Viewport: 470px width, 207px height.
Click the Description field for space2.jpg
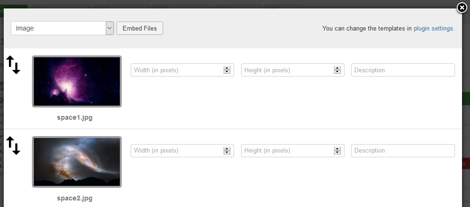(x=403, y=151)
